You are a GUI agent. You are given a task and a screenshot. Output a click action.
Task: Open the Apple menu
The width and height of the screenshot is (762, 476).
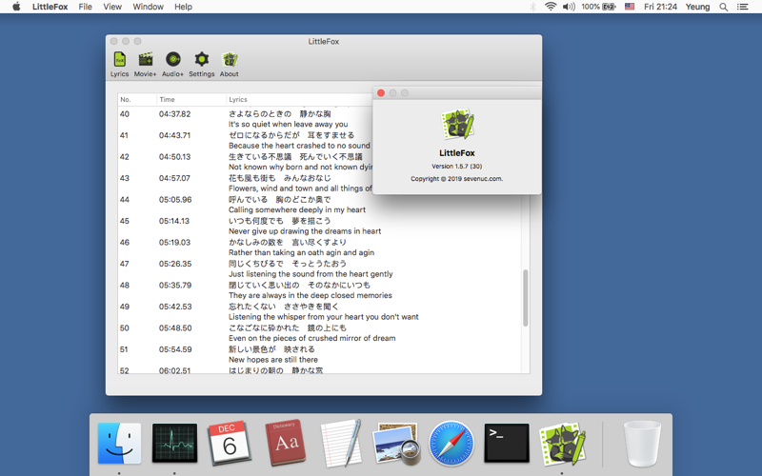pos(16,7)
